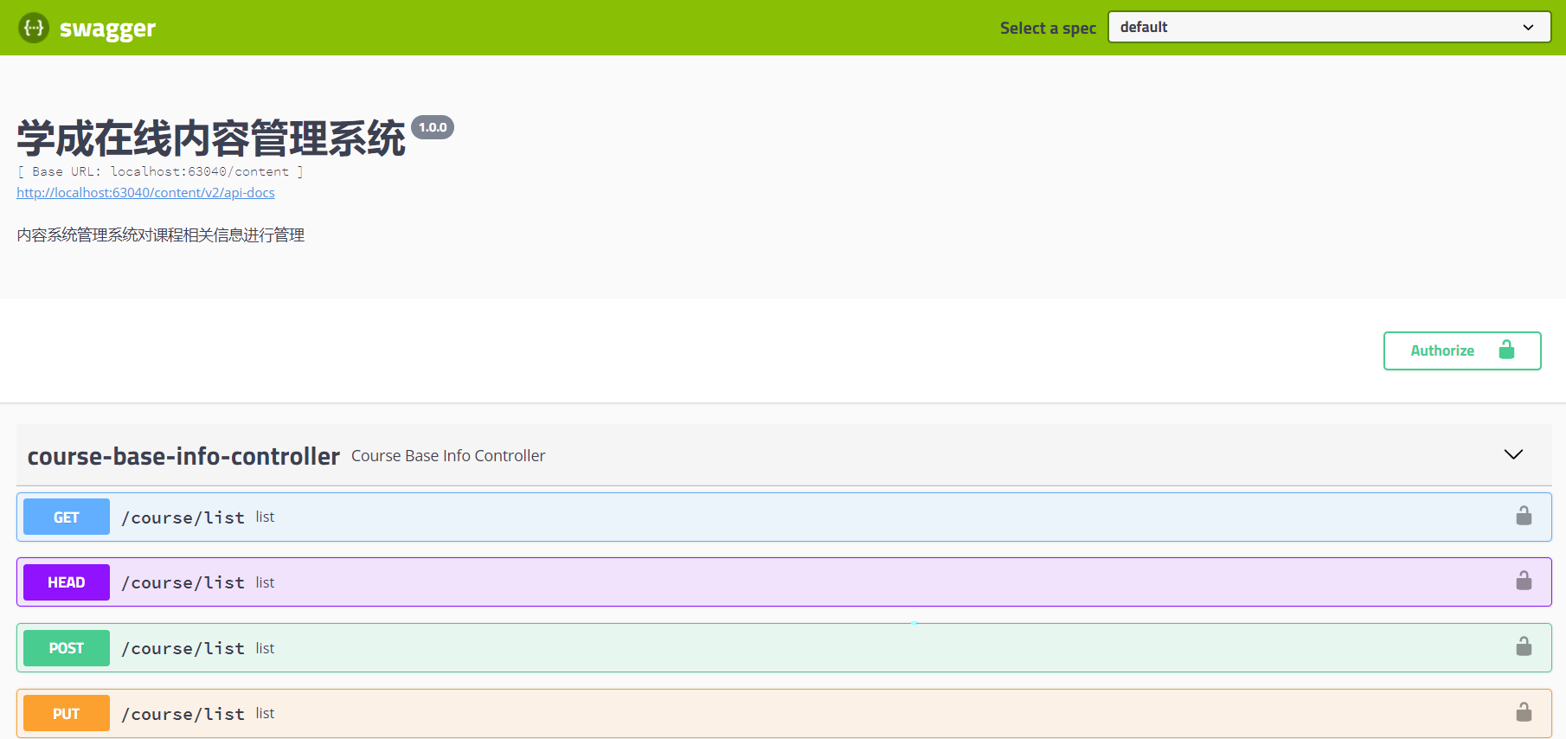Viewport: 1566px width, 739px height.
Task: Click the 学成在线内容管理系统 title
Action: coord(211,138)
